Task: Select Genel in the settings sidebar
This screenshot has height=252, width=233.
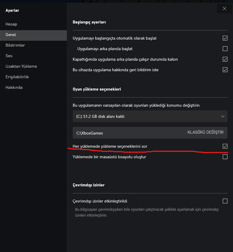Action: pos(11,35)
